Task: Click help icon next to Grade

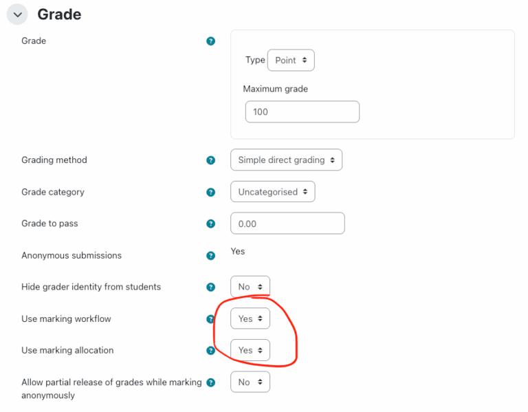Action: coord(211,41)
